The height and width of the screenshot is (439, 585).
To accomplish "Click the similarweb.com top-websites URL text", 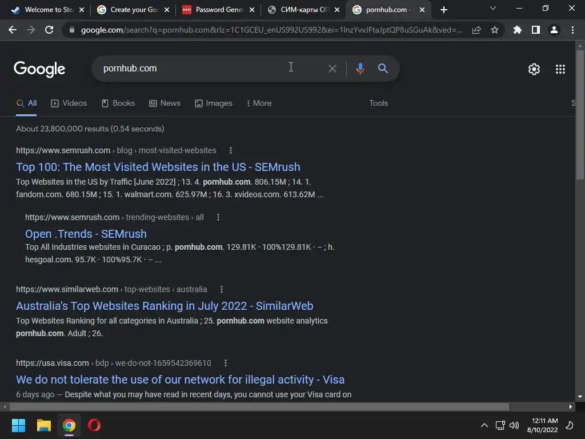I will click(111, 289).
